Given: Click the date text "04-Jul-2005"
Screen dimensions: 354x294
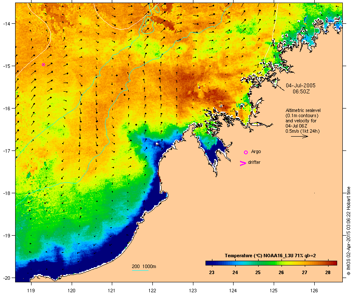Looking at the screenshot, I should [x=300, y=86].
